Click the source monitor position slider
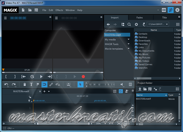The image size is (183, 132). [27, 73]
